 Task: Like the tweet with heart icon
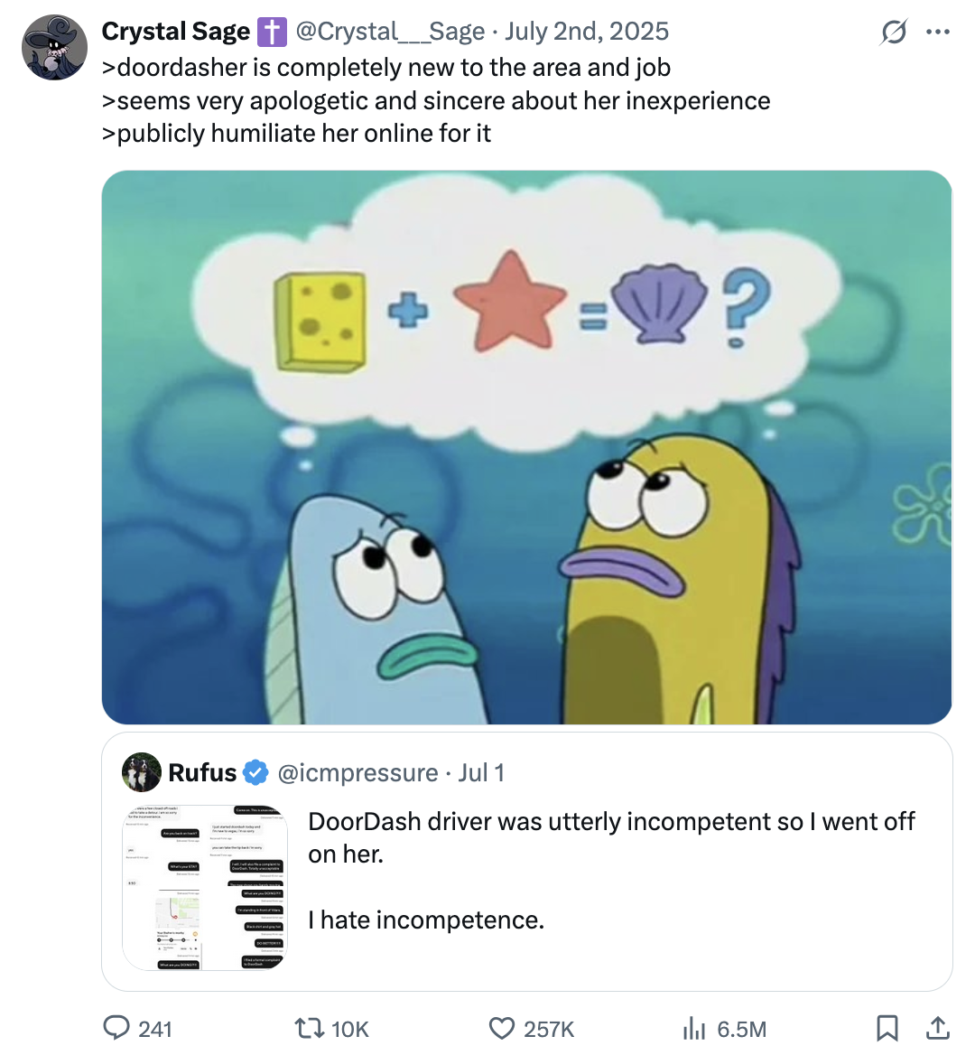click(x=502, y=1028)
